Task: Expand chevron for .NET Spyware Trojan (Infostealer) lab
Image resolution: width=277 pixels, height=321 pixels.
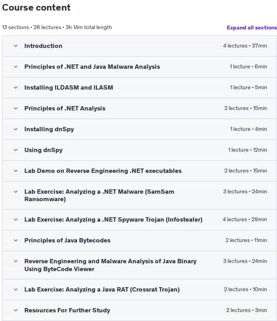Action: [16, 220]
